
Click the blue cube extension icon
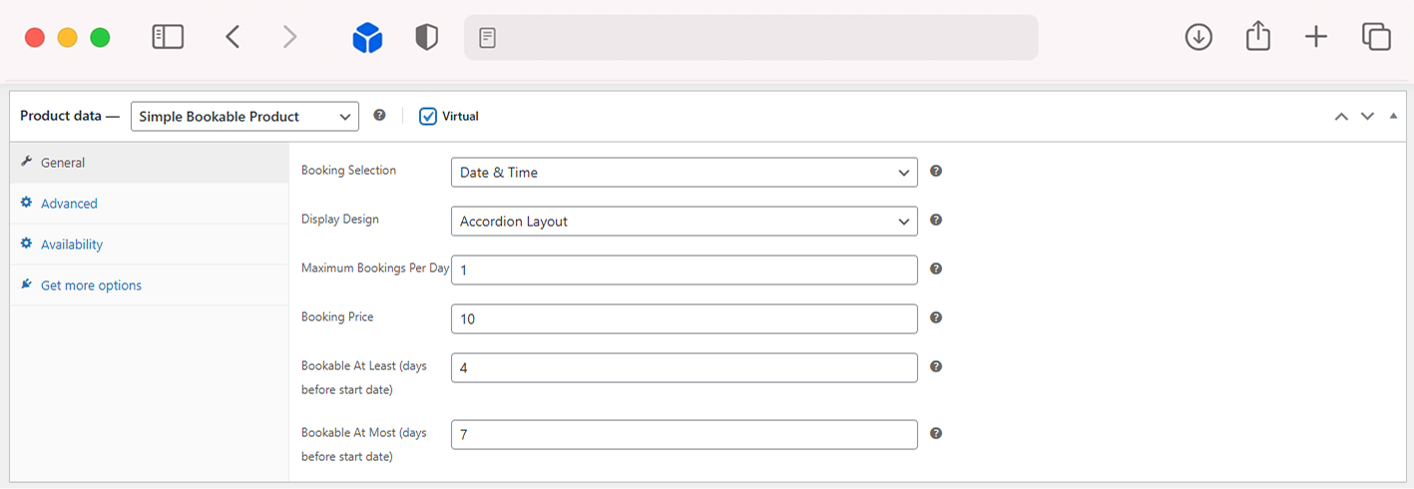367,38
